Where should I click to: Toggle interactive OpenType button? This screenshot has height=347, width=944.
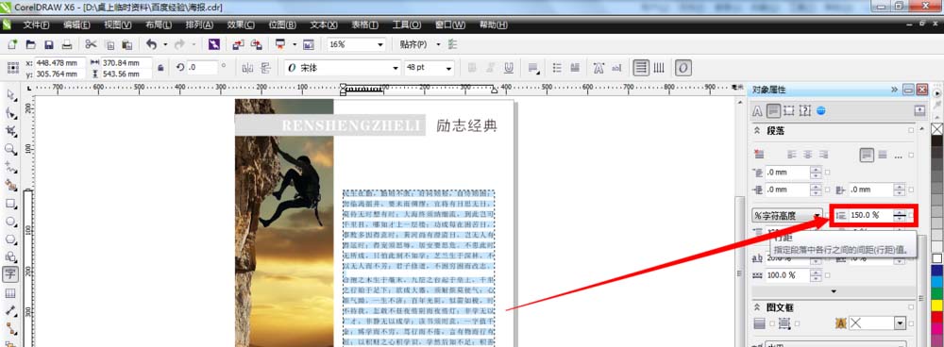[683, 68]
